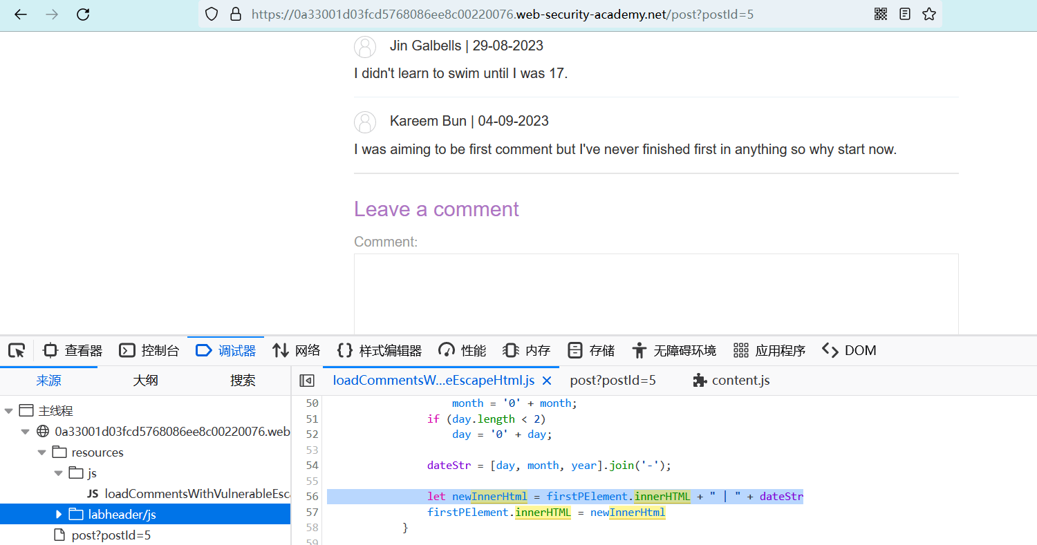The image size is (1037, 545).
Task: Click the padlock site security icon
Action: click(x=236, y=14)
